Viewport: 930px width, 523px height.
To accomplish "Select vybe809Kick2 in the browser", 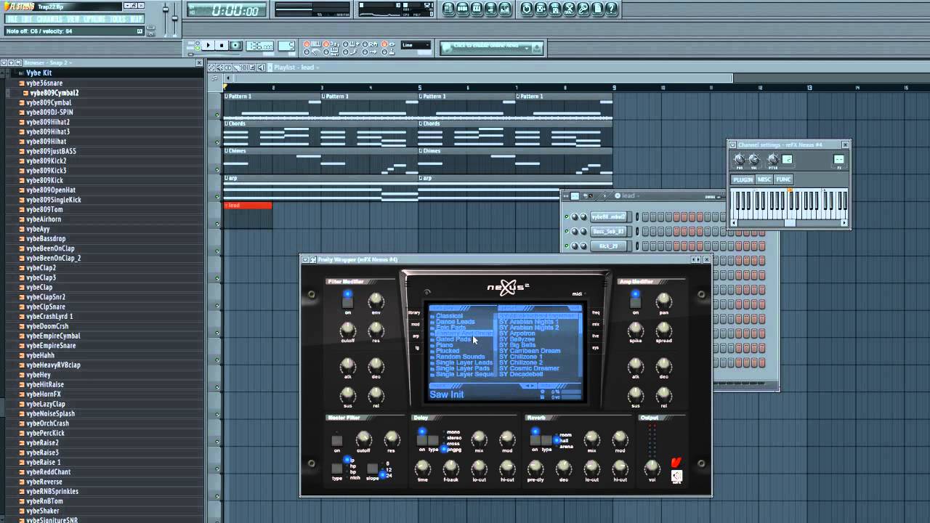I will coord(46,161).
